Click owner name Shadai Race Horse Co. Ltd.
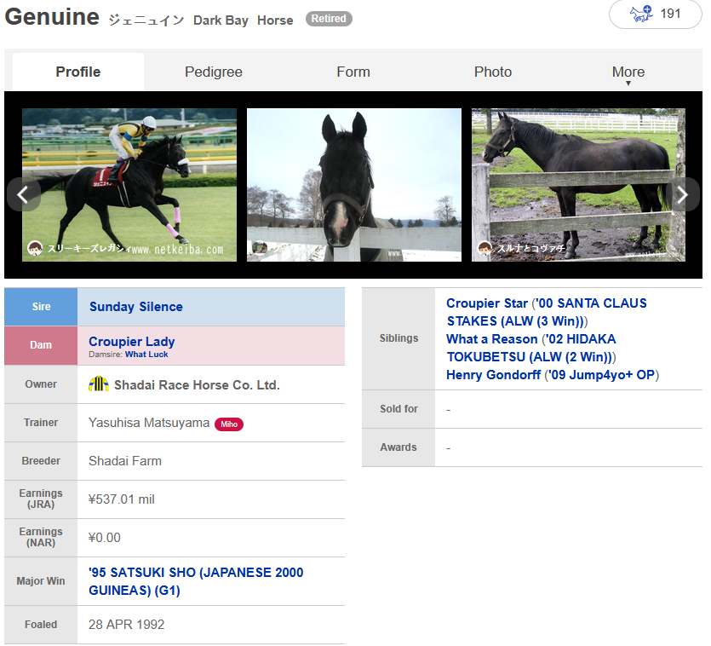Screen dimensions: 711x646 (197, 385)
